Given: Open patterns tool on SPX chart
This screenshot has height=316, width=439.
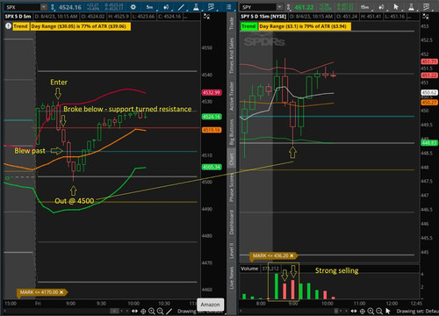Looking at the screenshot, I should coord(211,7).
